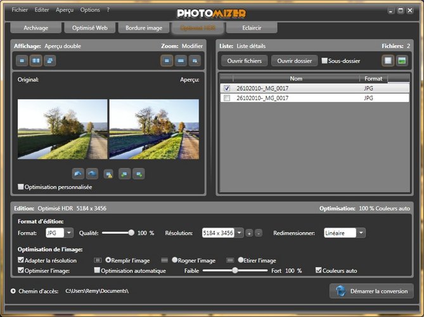Start conversion with Démarrer la conversion
This screenshot has width=424, height=317.
tap(371, 291)
